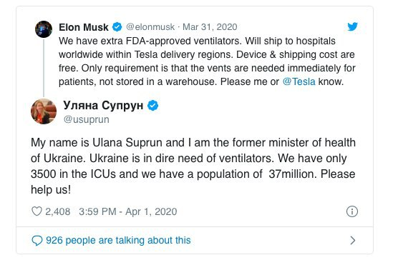Open the tweet info circle icon

click(x=352, y=211)
